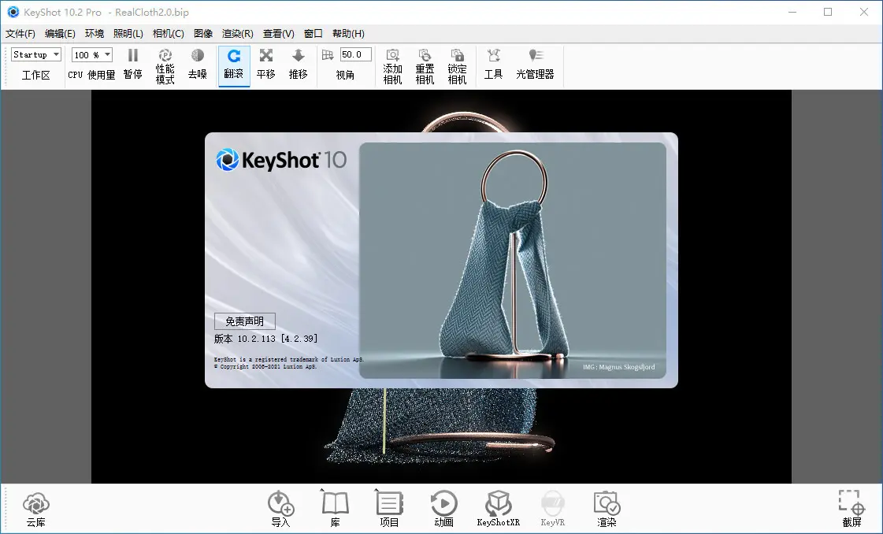Image resolution: width=883 pixels, height=534 pixels.
Task: Click the Pause (暂停) render icon
Action: point(133,55)
